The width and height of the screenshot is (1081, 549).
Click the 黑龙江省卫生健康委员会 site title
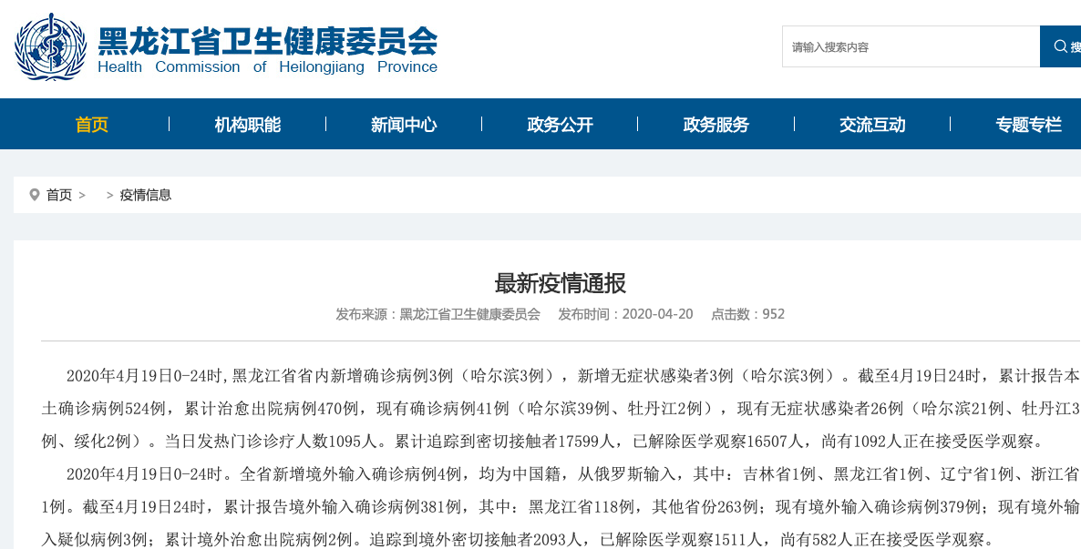click(x=267, y=40)
